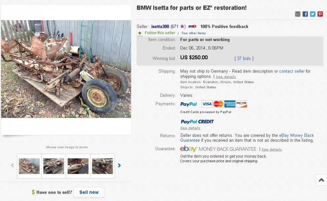Share listing via email envelope icon
Image resolution: width=327 pixels, height=201 pixels.
tap(298, 14)
